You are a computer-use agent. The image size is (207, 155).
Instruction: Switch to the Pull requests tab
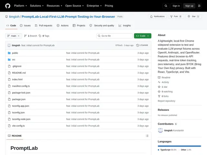coord(43,26)
